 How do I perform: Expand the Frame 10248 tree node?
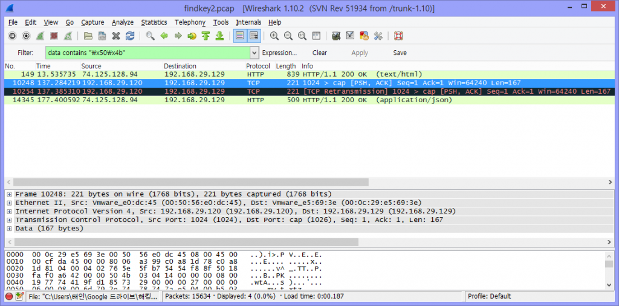9,194
